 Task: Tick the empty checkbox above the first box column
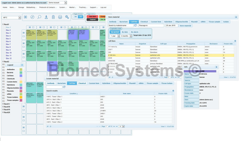[33, 27]
